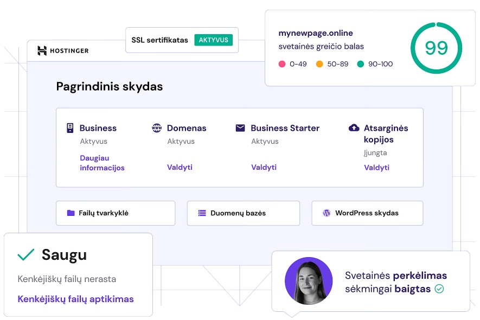Click the SSL sertifikatas label
480x320 pixels.
159,40
